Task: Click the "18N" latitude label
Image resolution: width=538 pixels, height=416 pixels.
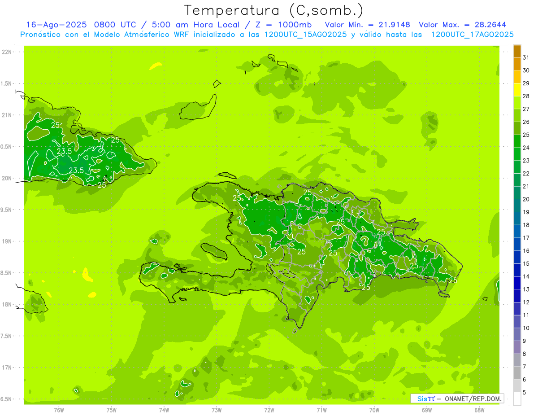Action: click(x=8, y=305)
